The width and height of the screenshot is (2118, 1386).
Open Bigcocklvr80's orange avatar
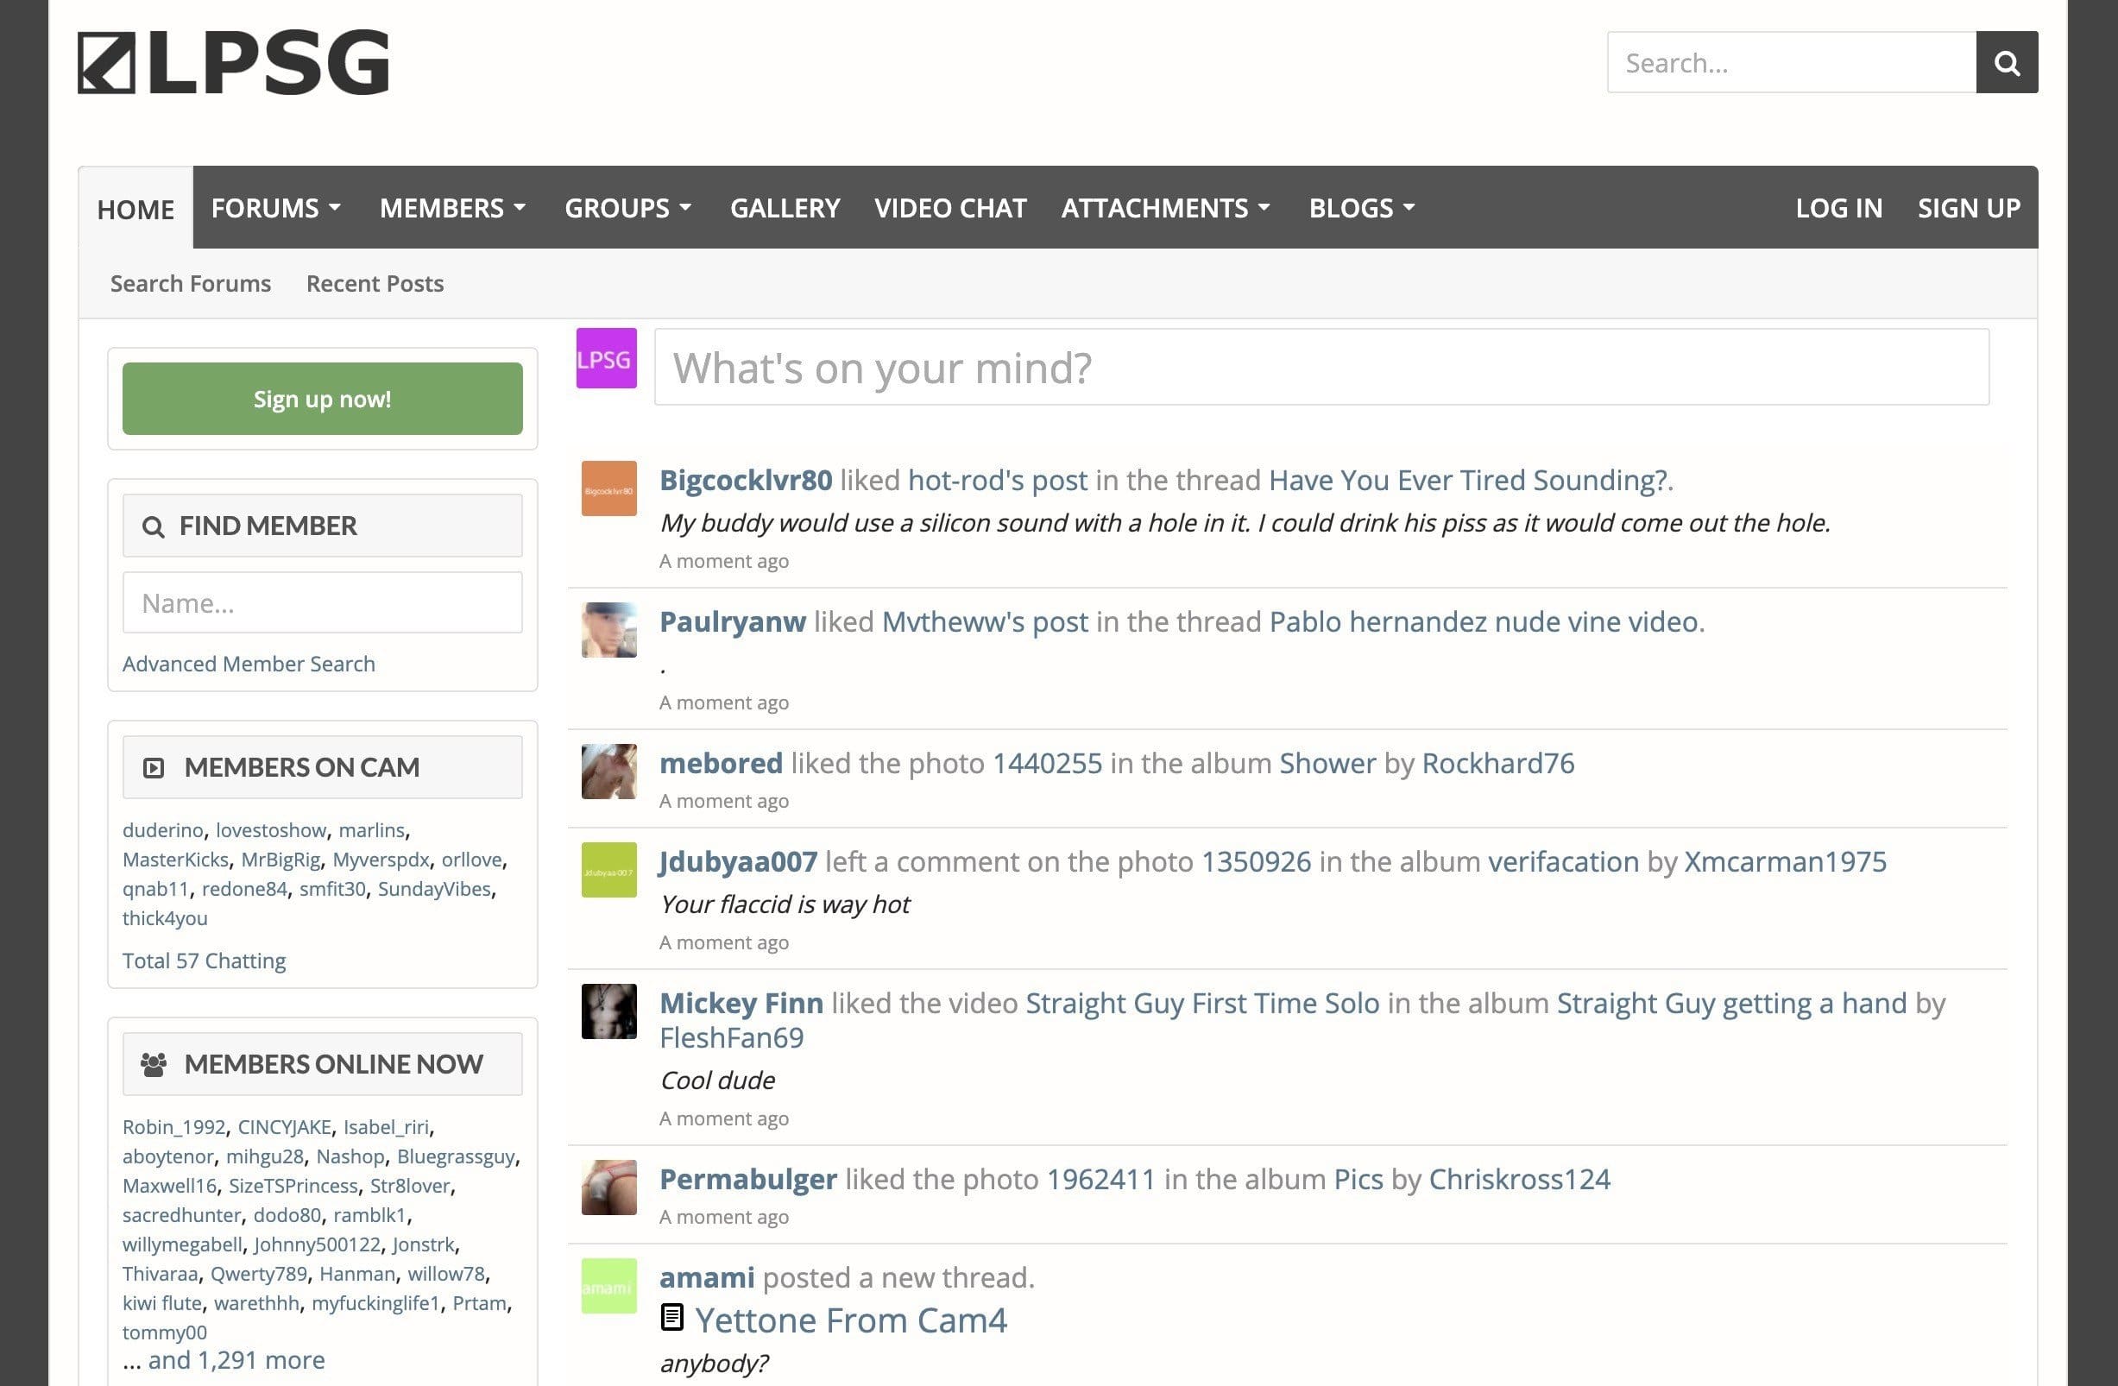pos(608,488)
